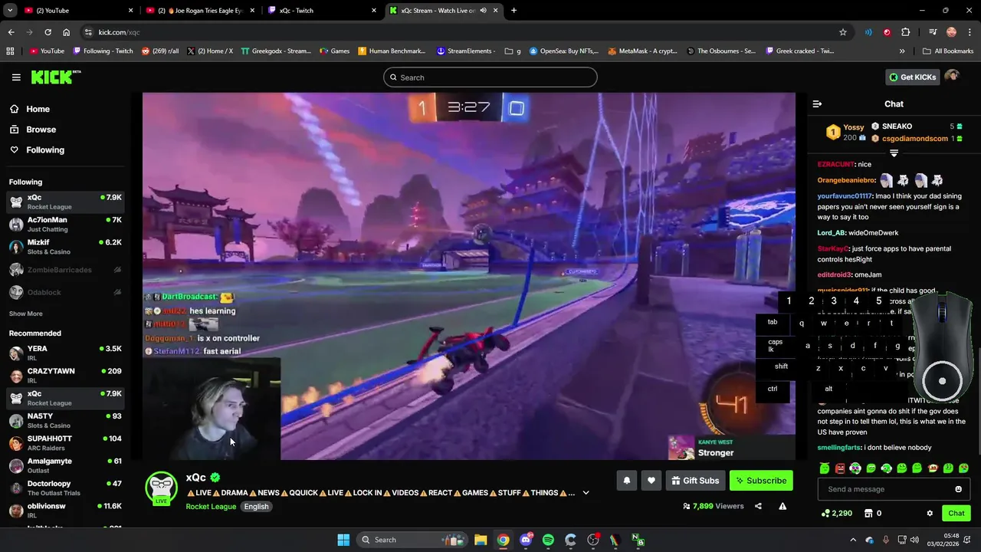Click the Gift Subs button
The width and height of the screenshot is (981, 552).
click(x=695, y=481)
